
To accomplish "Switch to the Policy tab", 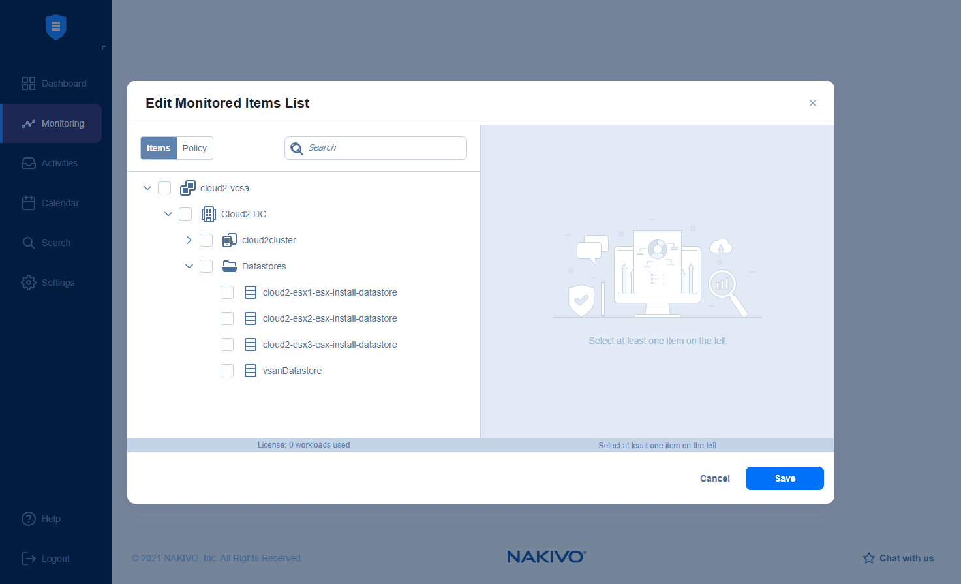I will tap(194, 148).
